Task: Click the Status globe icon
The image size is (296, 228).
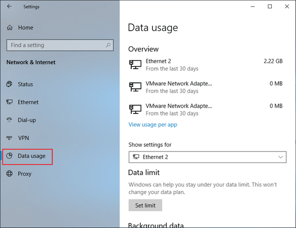Action: tap(9, 84)
